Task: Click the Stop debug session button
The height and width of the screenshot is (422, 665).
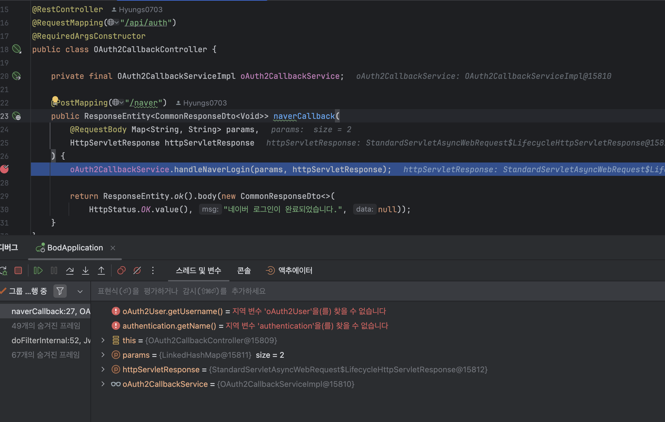Action: pos(18,270)
